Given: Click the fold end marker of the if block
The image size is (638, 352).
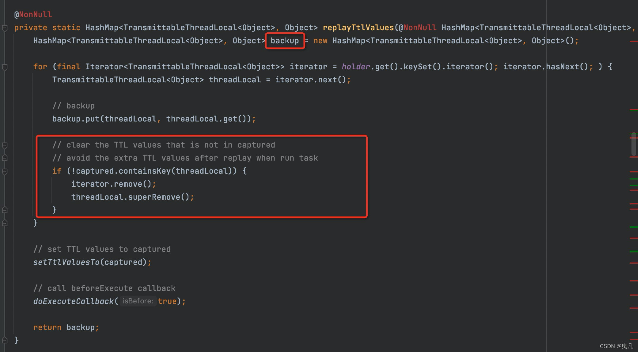Looking at the screenshot, I should [5, 210].
